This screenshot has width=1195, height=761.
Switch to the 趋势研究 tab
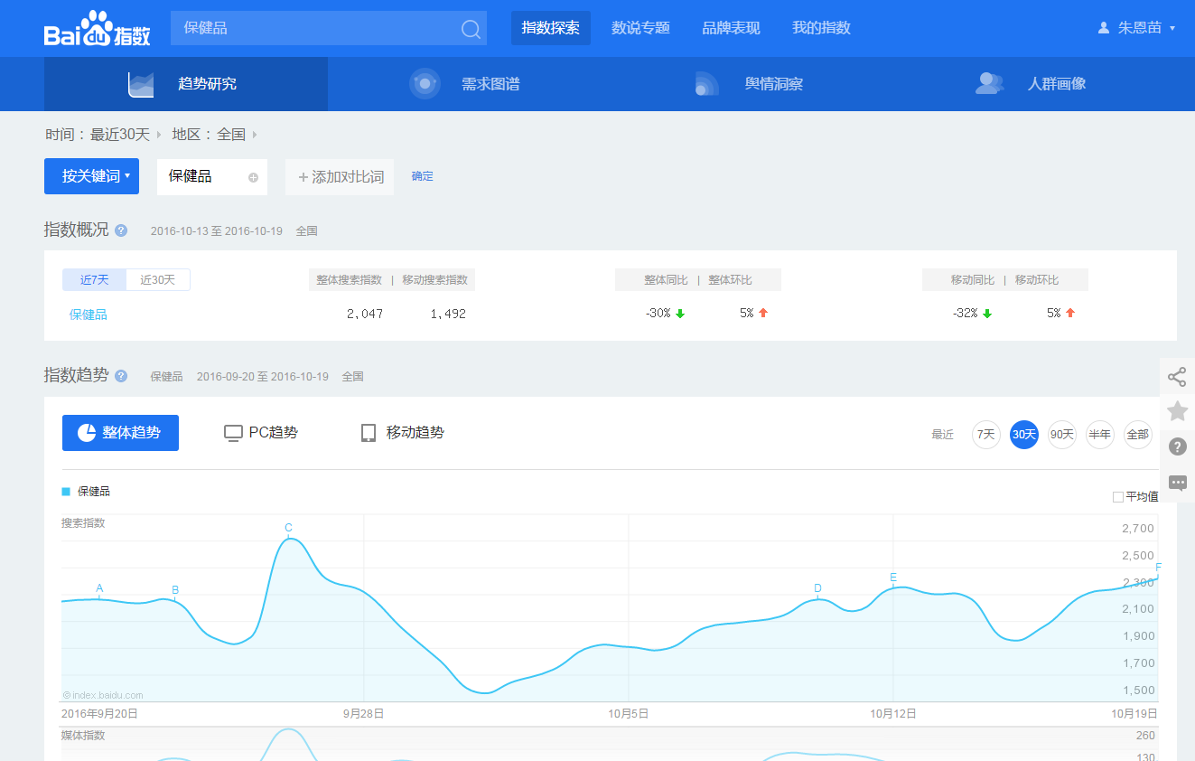[186, 84]
